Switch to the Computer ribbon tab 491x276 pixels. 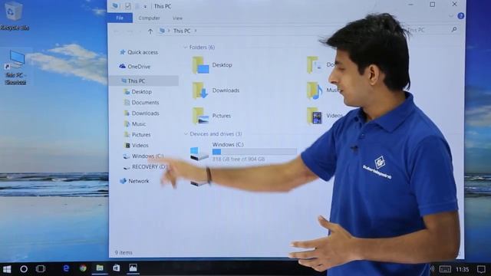(x=149, y=18)
